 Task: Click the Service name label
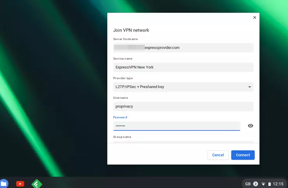tap(123, 59)
